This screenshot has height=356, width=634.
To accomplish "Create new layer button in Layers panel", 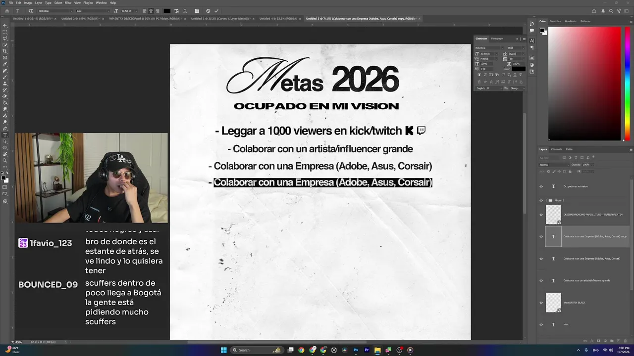I will coord(618,341).
